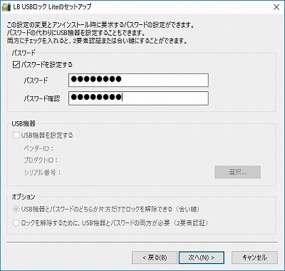Click the LB USBロック Lite title bar icon

click(x=6, y=7)
